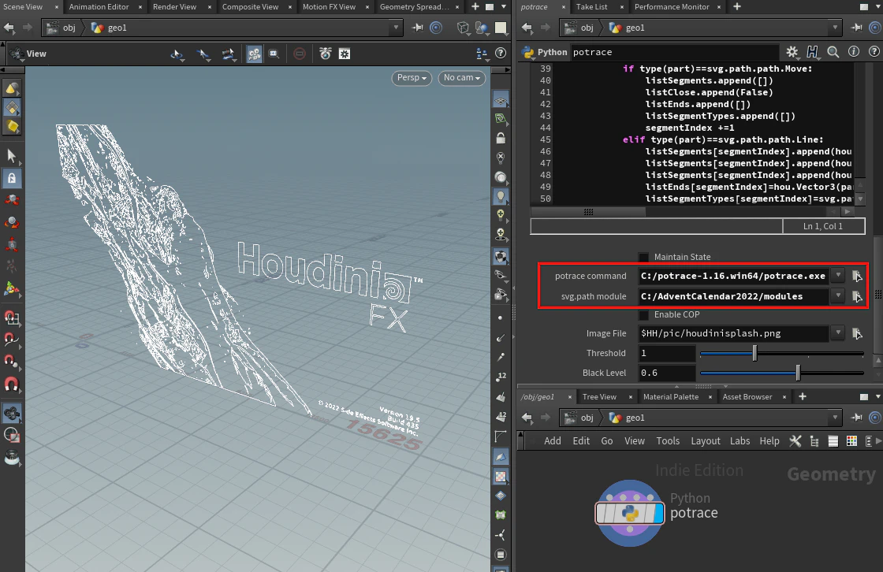
Task: Click the Image File path input field
Action: pos(733,333)
